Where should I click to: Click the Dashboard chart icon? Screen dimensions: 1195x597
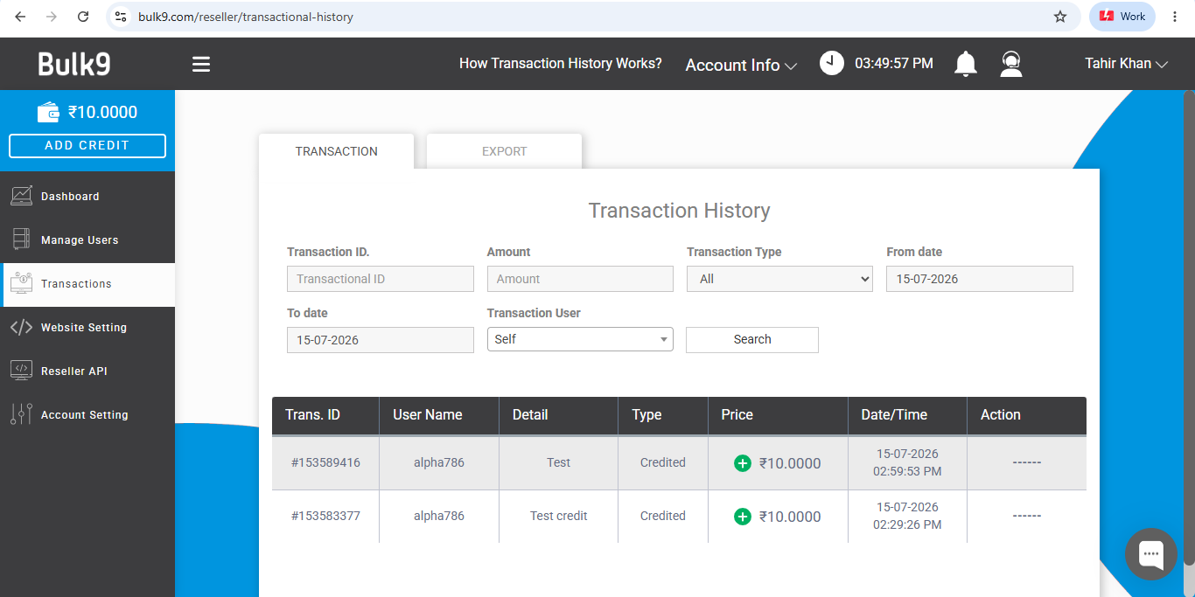click(22, 196)
